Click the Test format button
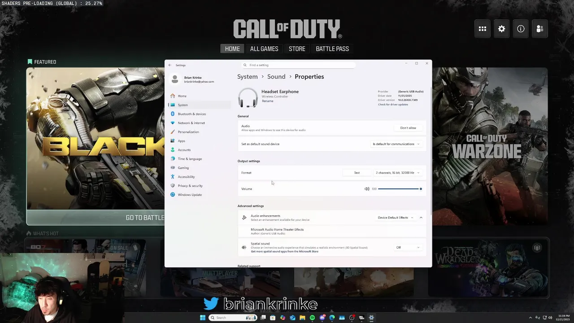Image resolution: width=574 pixels, height=323 pixels. (x=357, y=173)
